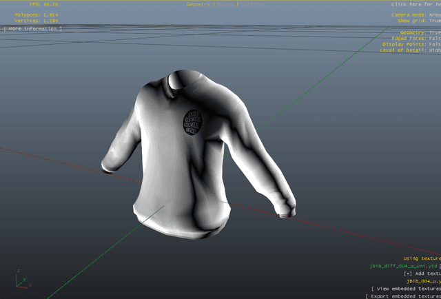
Task: Open the middle tab next to Geometry
Action: point(226,4)
